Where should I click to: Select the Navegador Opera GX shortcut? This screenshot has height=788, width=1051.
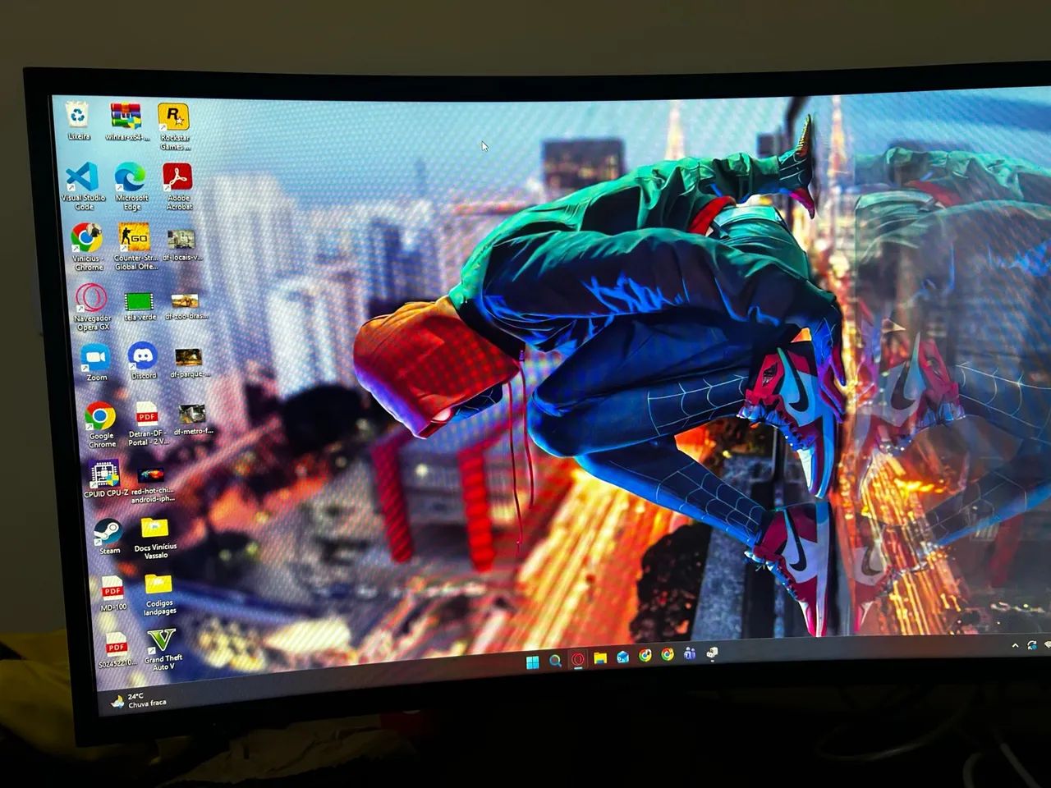pyautogui.click(x=92, y=307)
